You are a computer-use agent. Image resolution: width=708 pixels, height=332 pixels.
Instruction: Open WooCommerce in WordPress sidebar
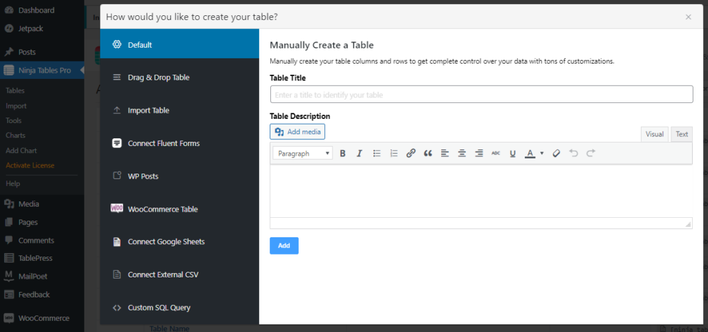[x=42, y=318]
